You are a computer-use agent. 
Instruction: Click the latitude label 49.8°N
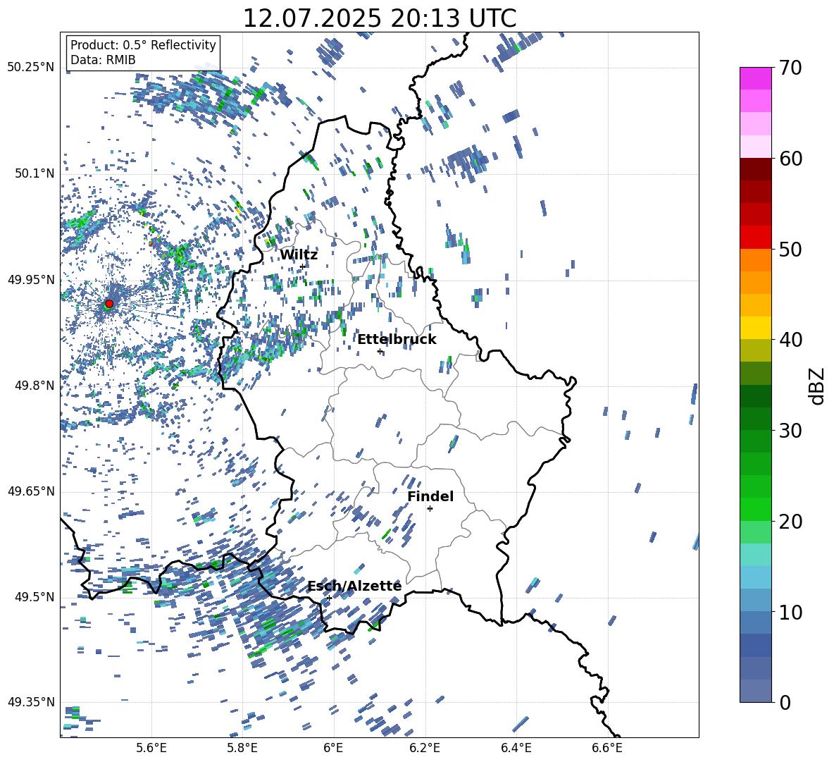pos(34,386)
